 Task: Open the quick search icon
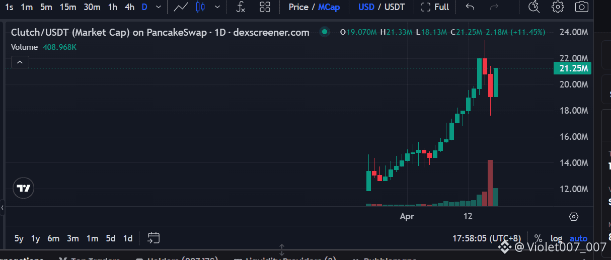point(534,7)
